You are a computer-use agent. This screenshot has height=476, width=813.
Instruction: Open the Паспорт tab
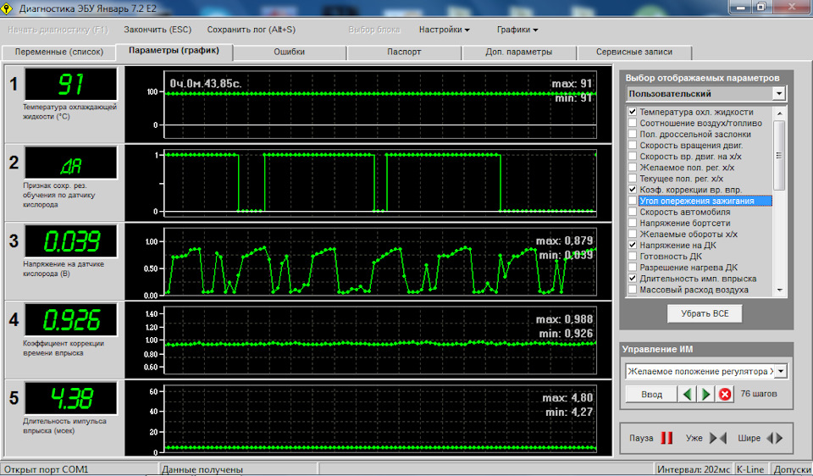pyautogui.click(x=404, y=53)
